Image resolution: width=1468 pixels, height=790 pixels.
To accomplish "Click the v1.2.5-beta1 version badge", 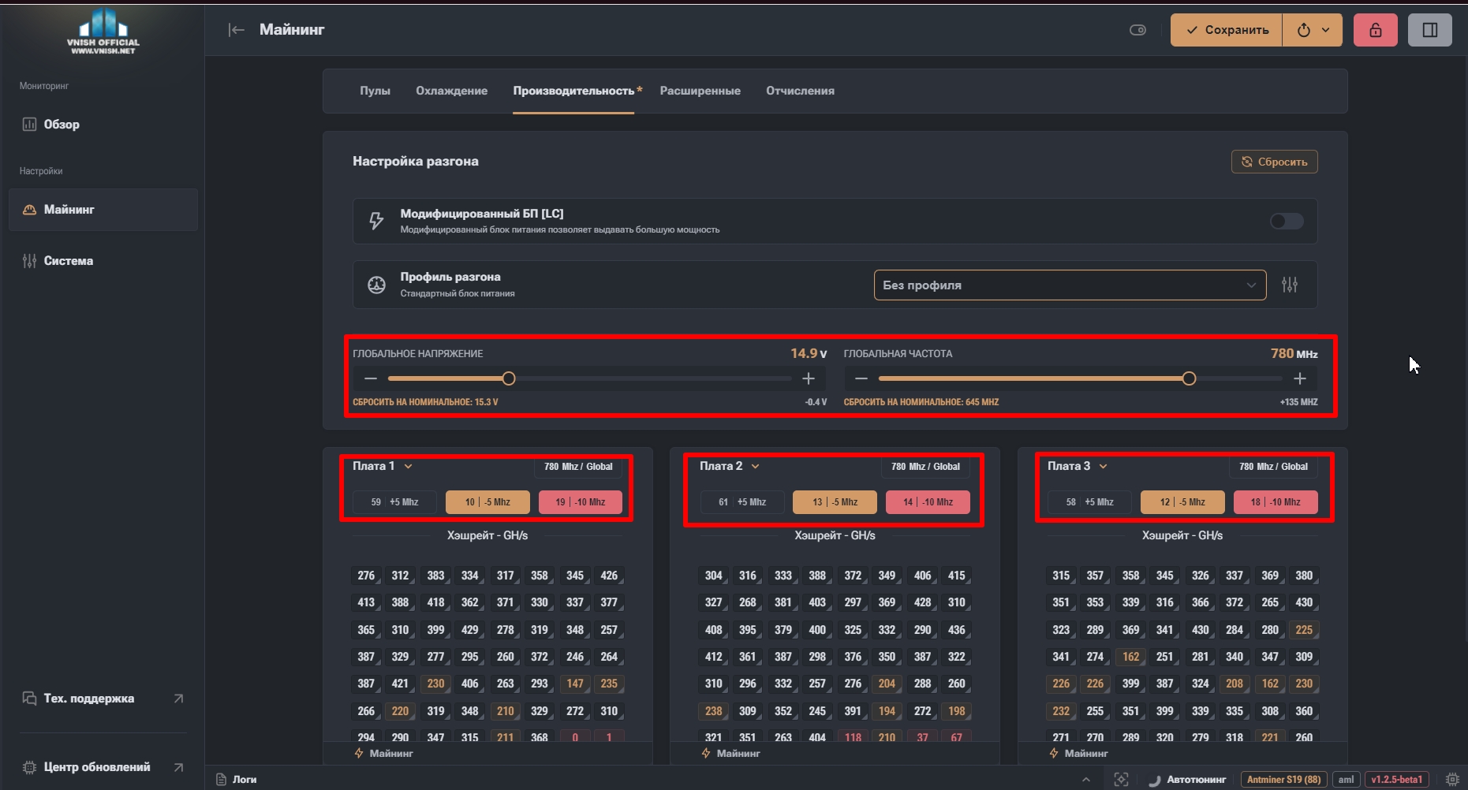I will [x=1397, y=780].
